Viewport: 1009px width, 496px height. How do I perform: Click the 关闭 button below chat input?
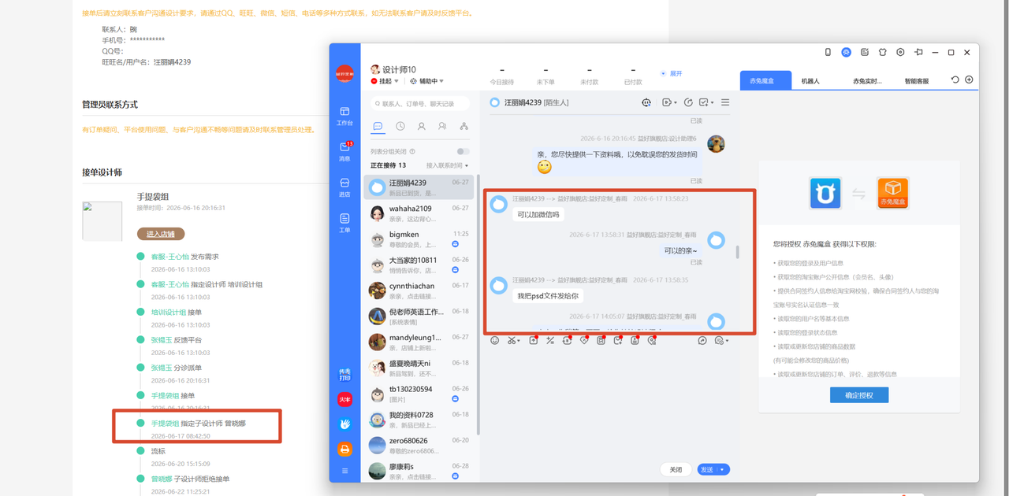click(x=676, y=469)
